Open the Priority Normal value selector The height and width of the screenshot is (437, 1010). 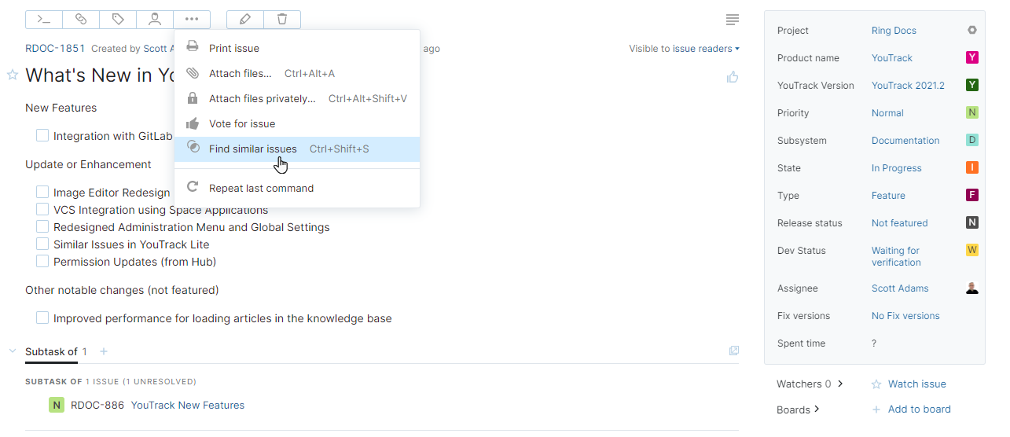[887, 113]
